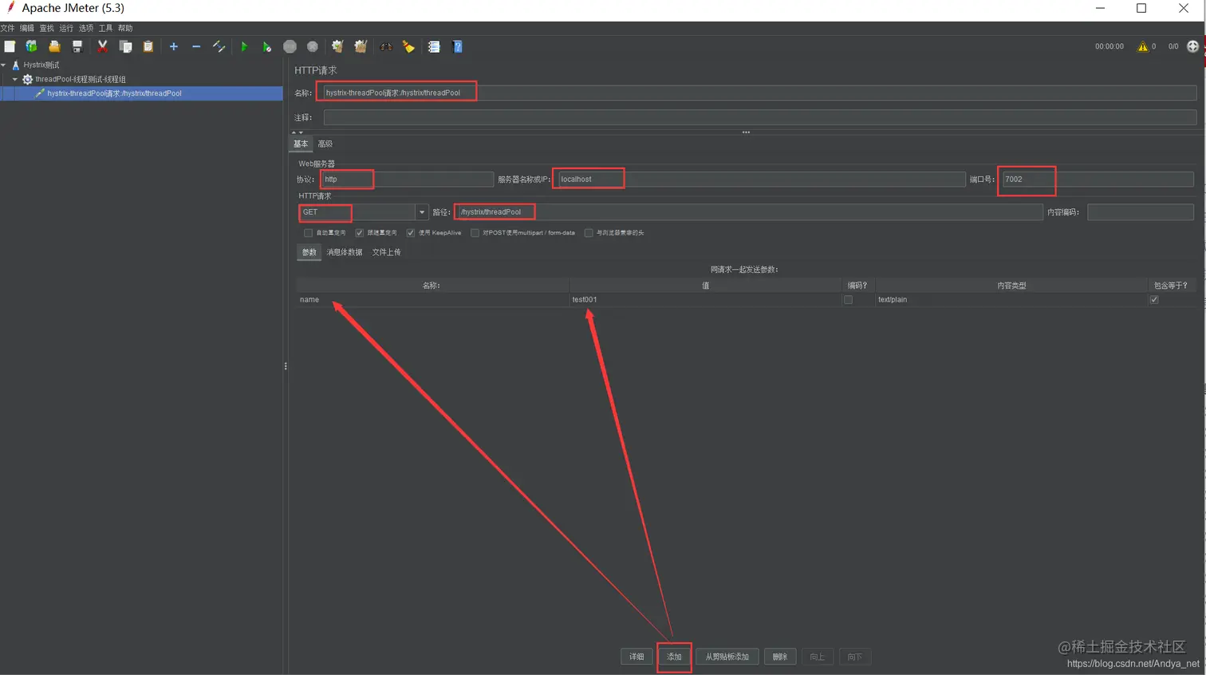Click the test001 value cell
Image resolution: width=1206 pixels, height=675 pixels.
click(x=705, y=300)
